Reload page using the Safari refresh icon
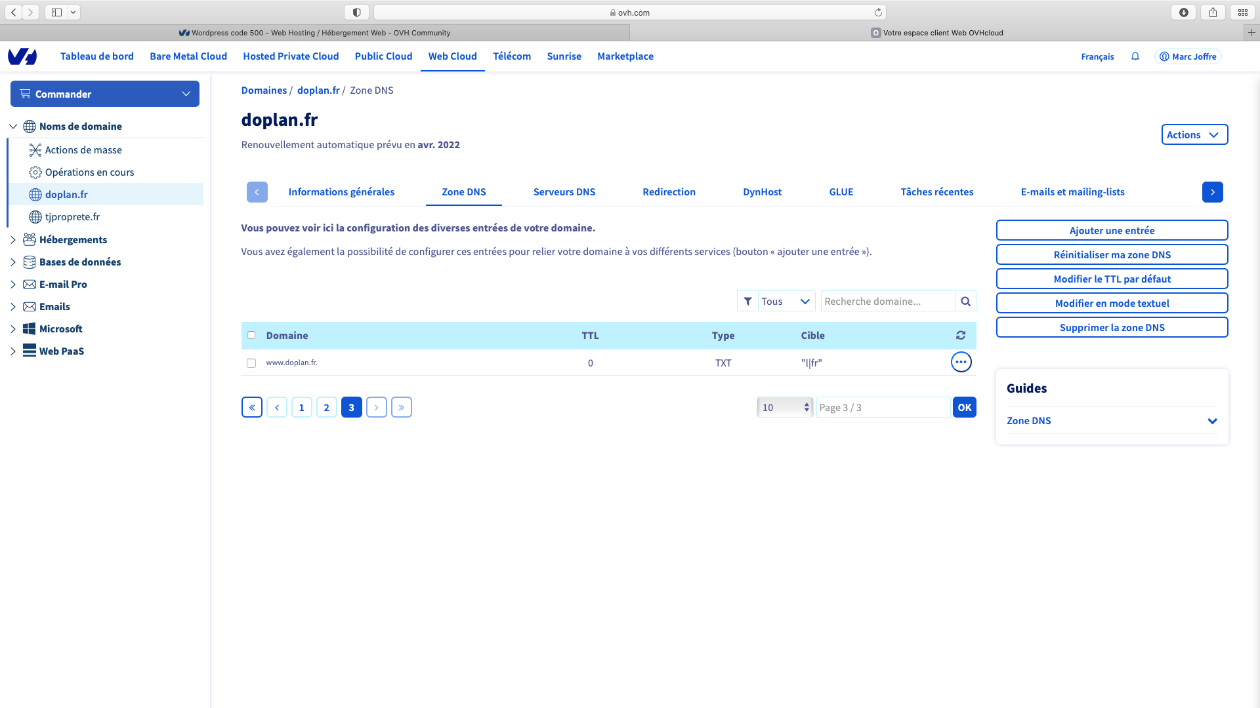 (878, 12)
